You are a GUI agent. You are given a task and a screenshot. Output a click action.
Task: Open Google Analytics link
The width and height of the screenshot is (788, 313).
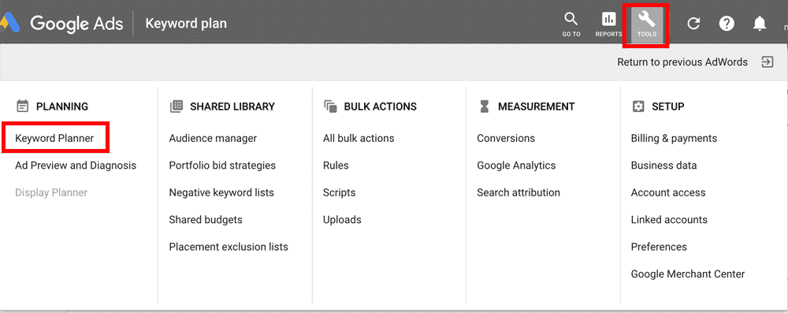coord(516,165)
